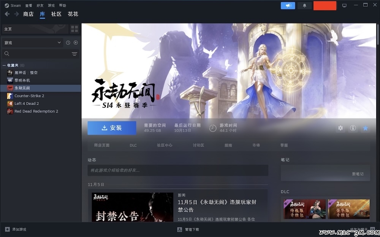The height and width of the screenshot is (237, 380).
Task: Select Counter-Strike 2 in the list
Action: (41, 96)
